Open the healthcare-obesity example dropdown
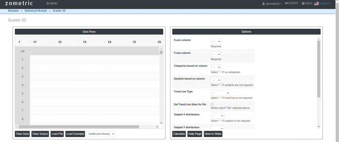The height and width of the screenshot is (142, 339). tap(101, 134)
